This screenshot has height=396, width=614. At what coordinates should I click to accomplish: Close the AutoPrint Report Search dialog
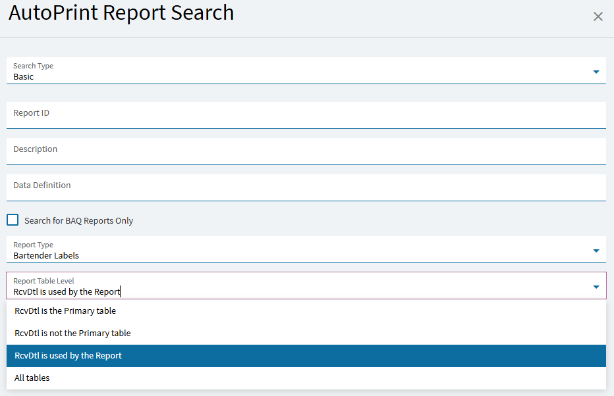click(x=598, y=16)
